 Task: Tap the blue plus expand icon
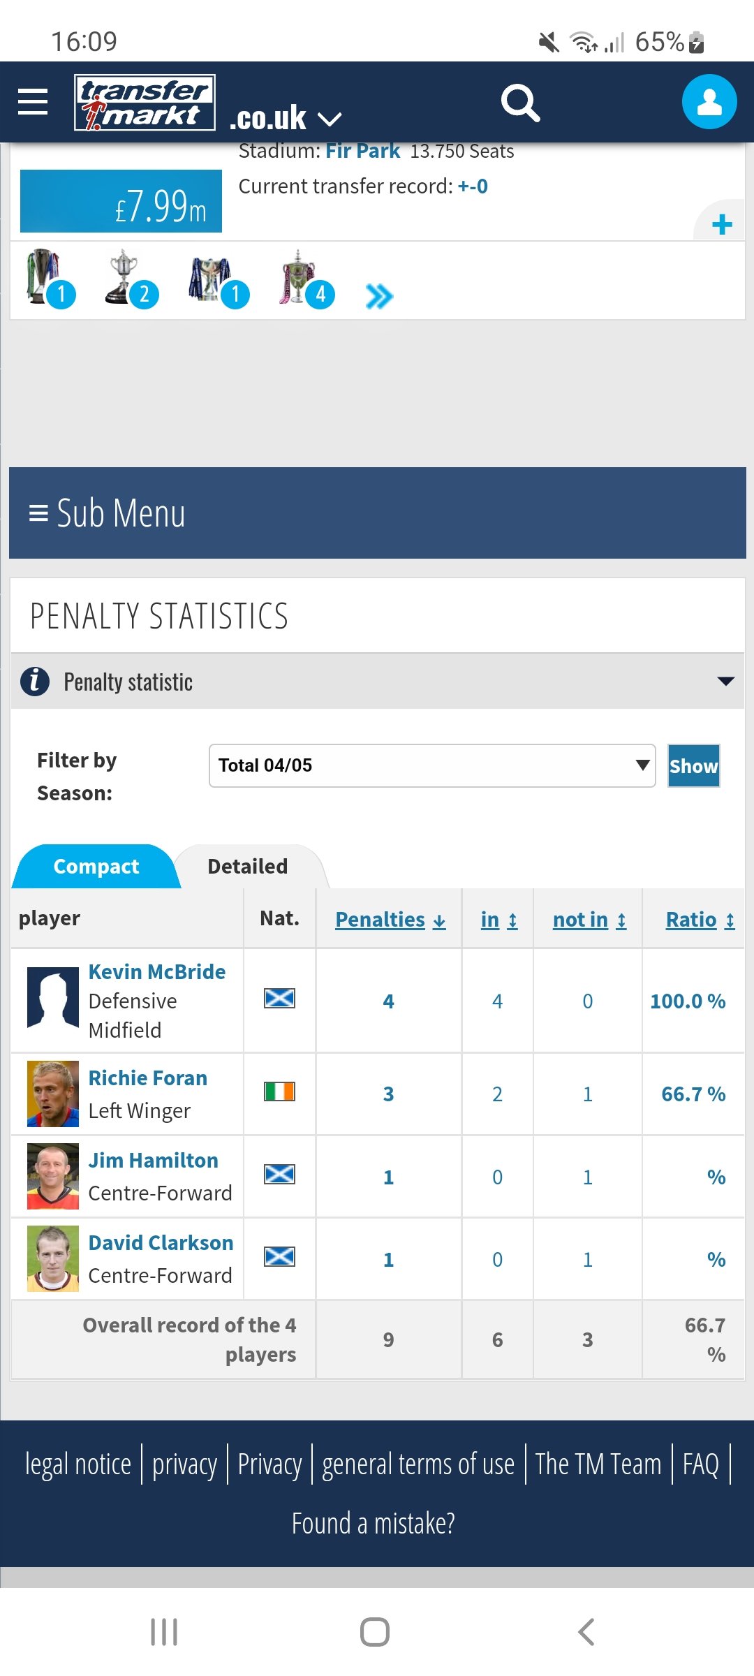(x=721, y=225)
